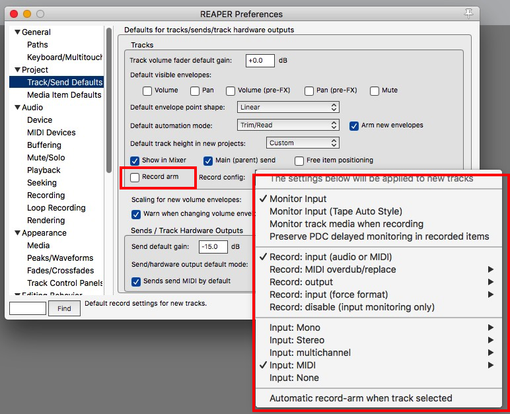The width and height of the screenshot is (510, 414).
Task: Open Default track height dropdown
Action: (x=303, y=143)
